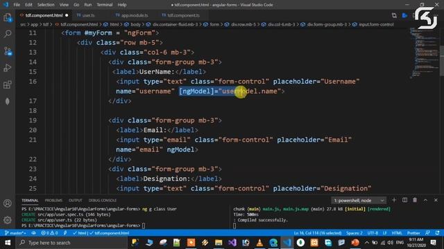The width and height of the screenshot is (444, 249).
Task: Close the terminal panel
Action: click(436, 200)
